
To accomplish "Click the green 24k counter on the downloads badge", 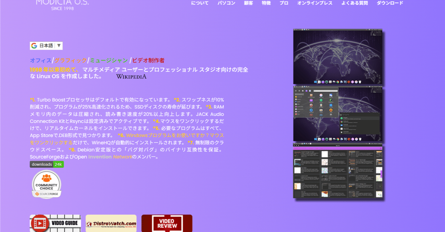I will click(59, 164).
